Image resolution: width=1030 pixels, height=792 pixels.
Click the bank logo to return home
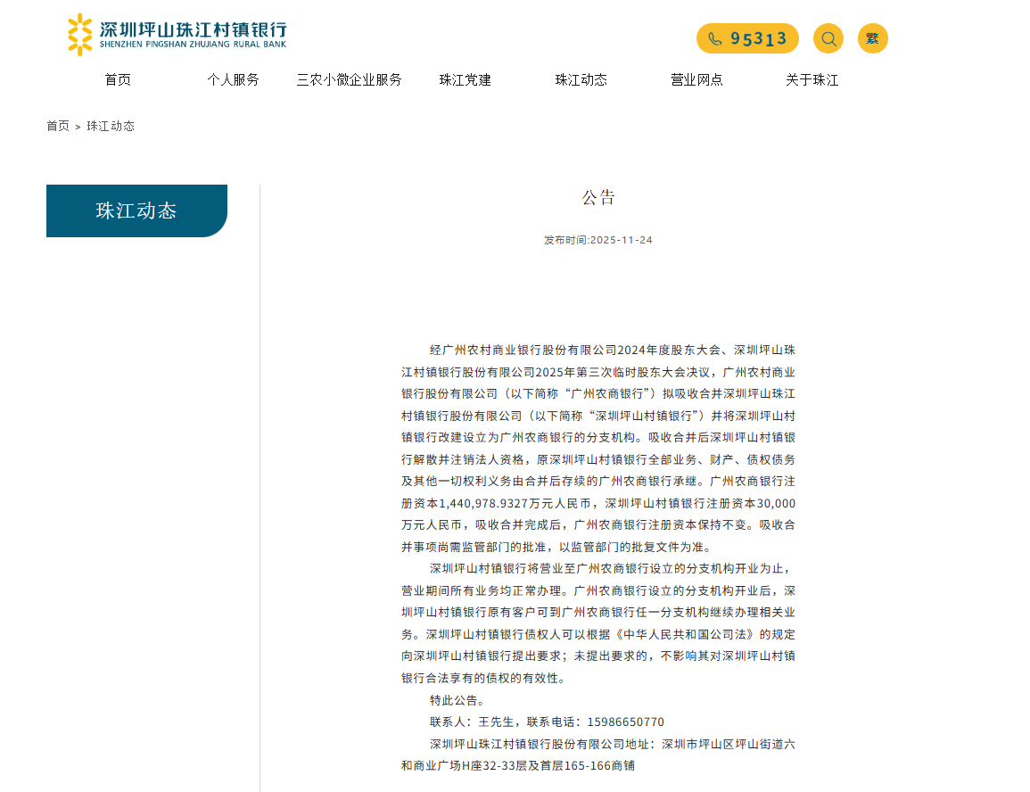tap(177, 35)
